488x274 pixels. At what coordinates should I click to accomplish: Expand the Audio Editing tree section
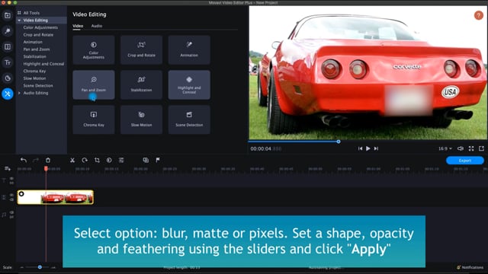[x=19, y=93]
